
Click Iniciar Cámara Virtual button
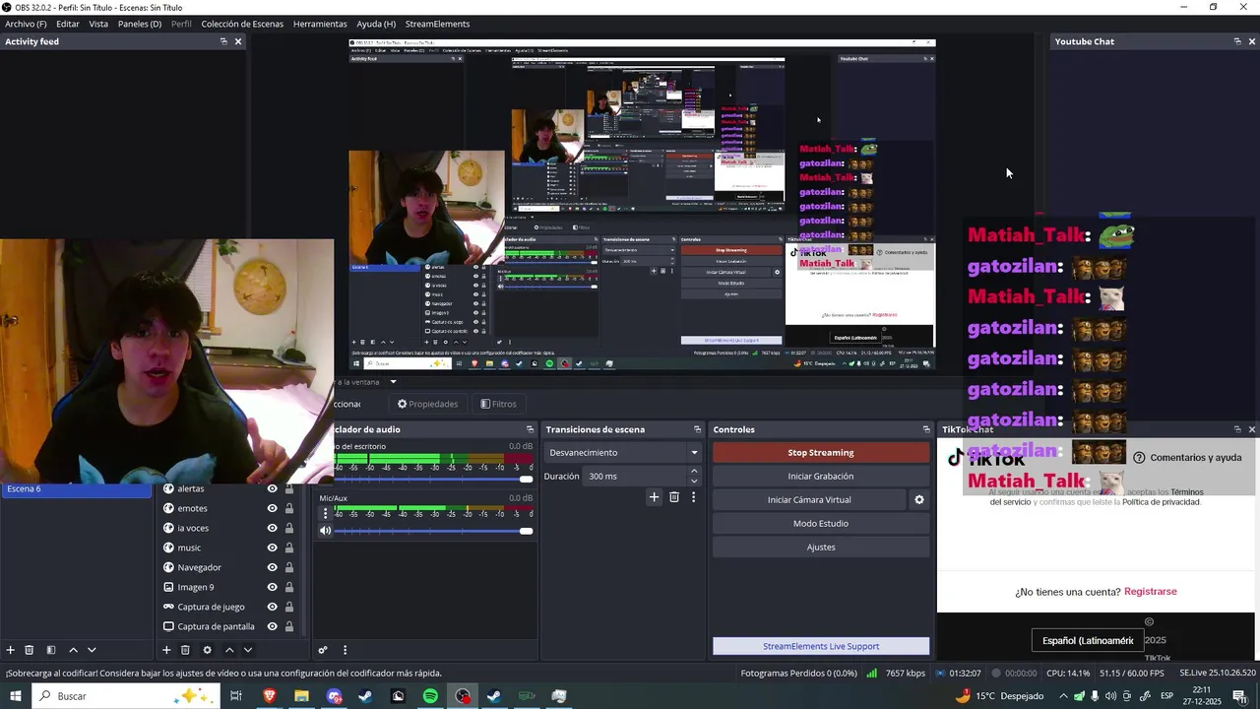pyautogui.click(x=809, y=500)
